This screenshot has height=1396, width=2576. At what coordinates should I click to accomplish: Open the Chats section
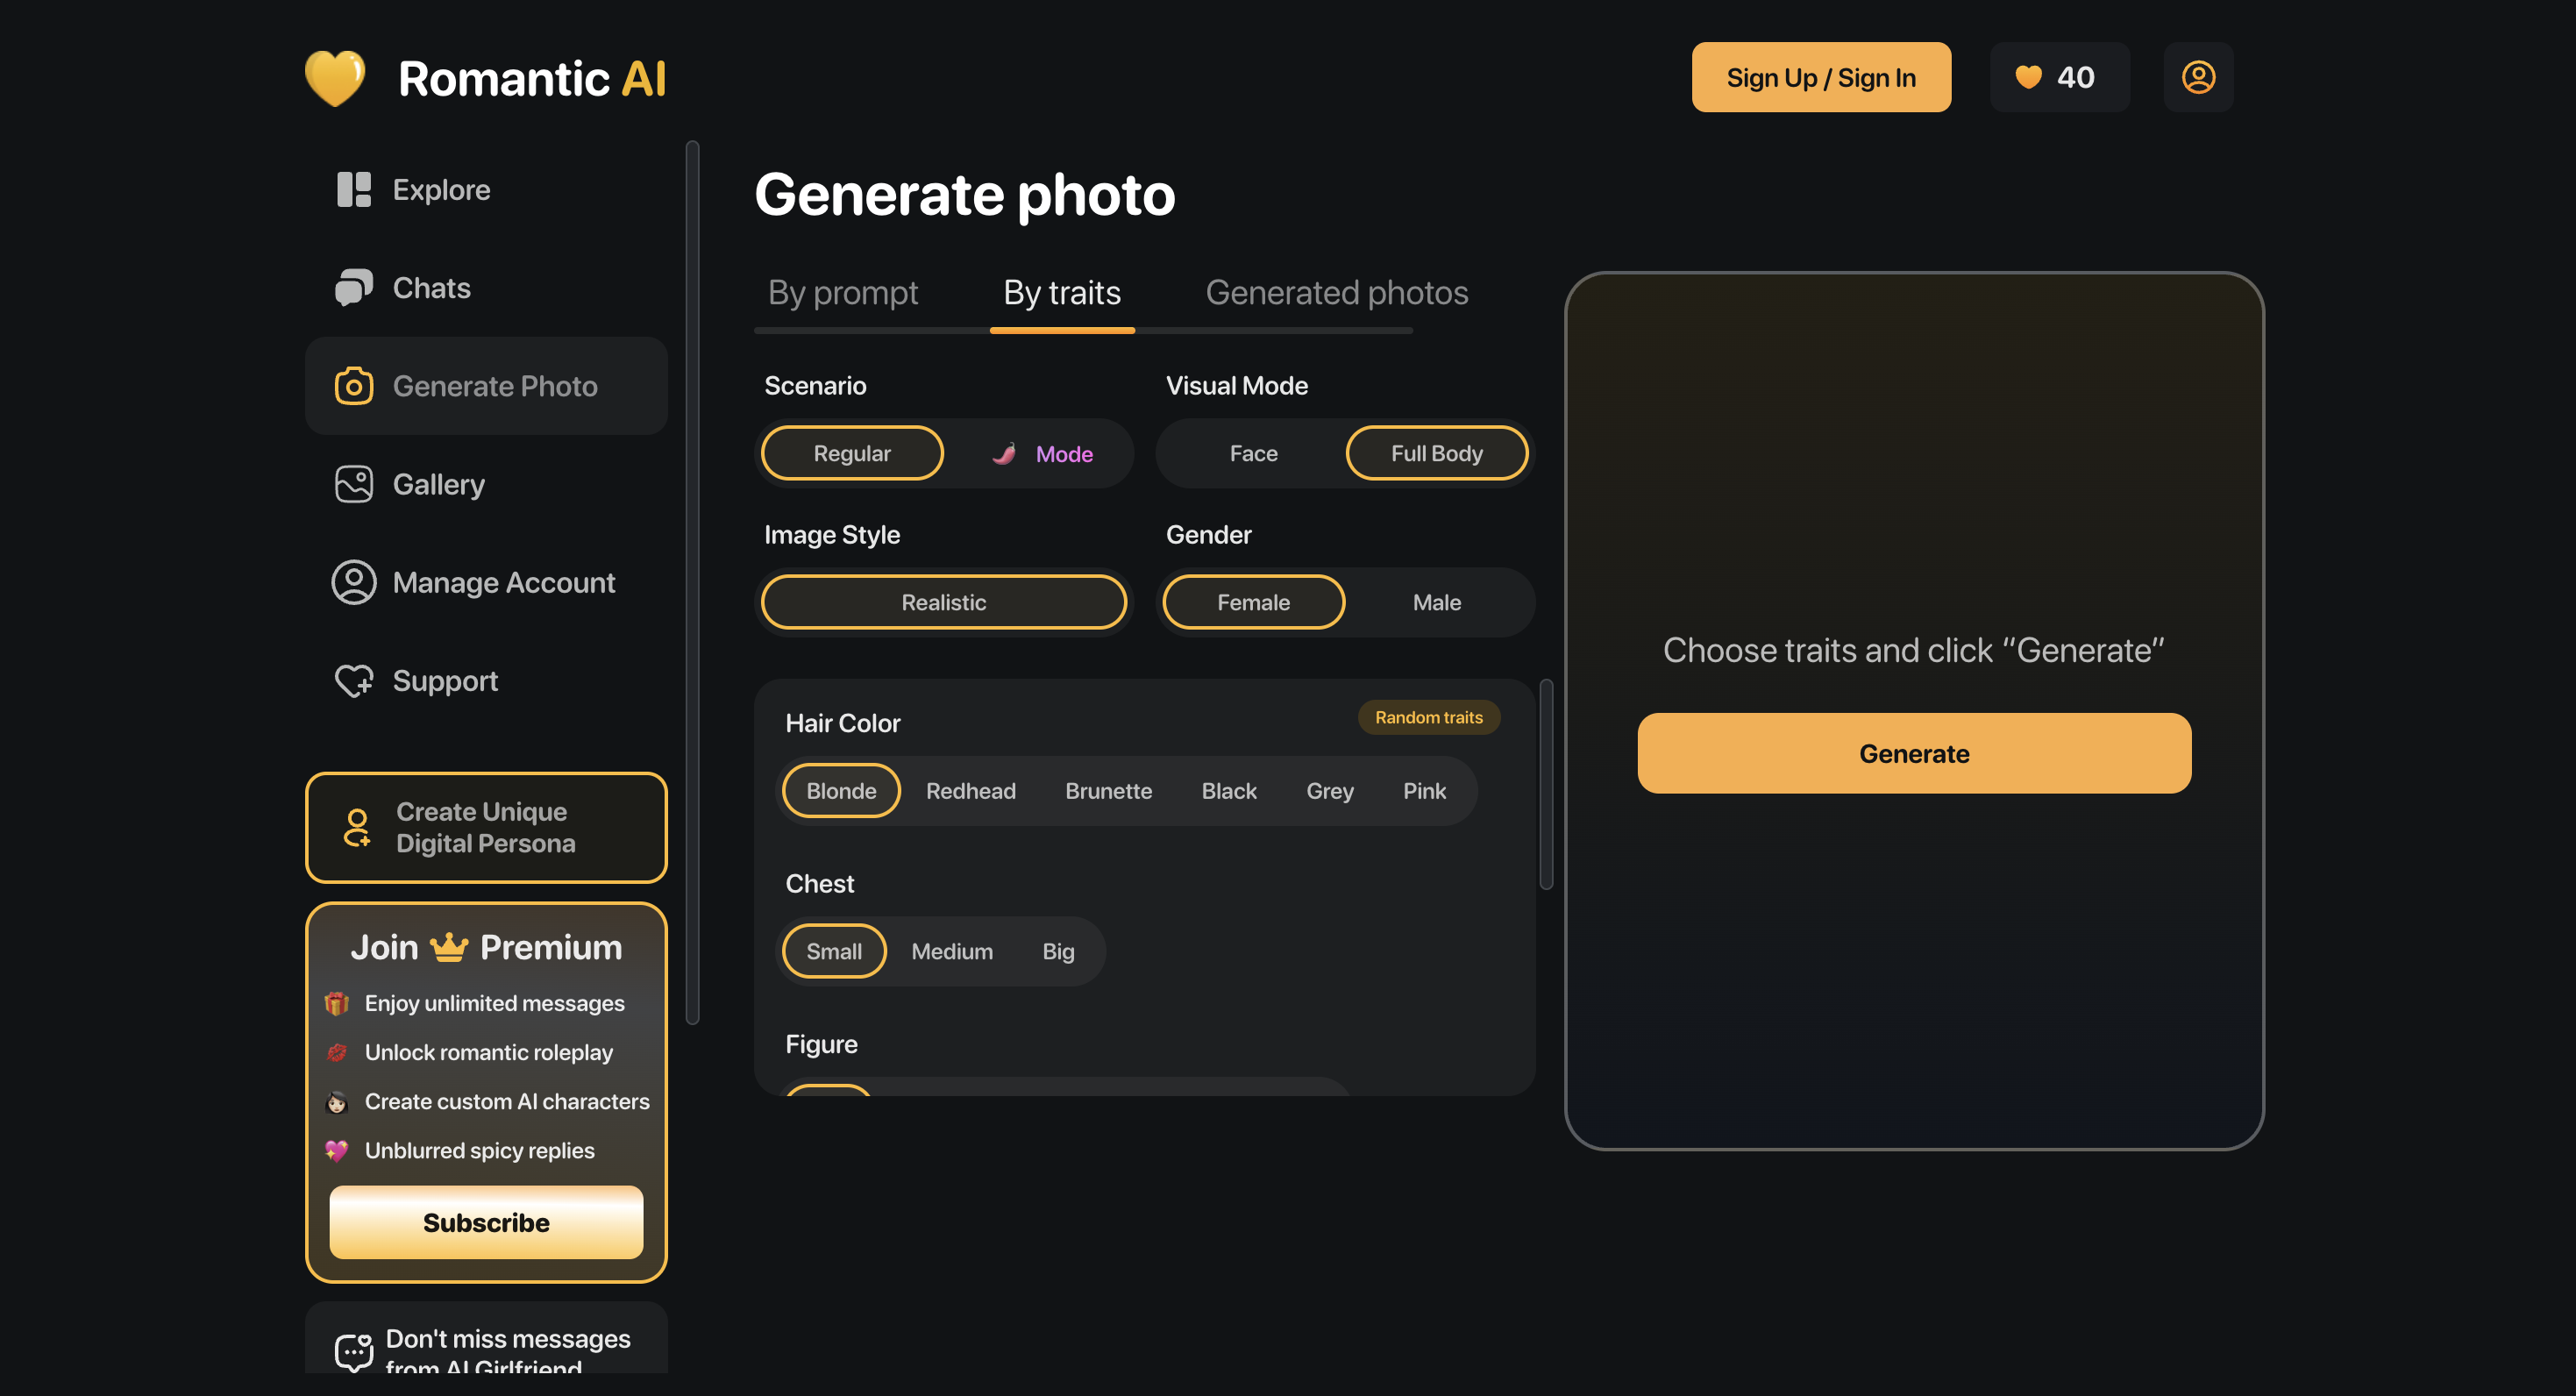(430, 287)
